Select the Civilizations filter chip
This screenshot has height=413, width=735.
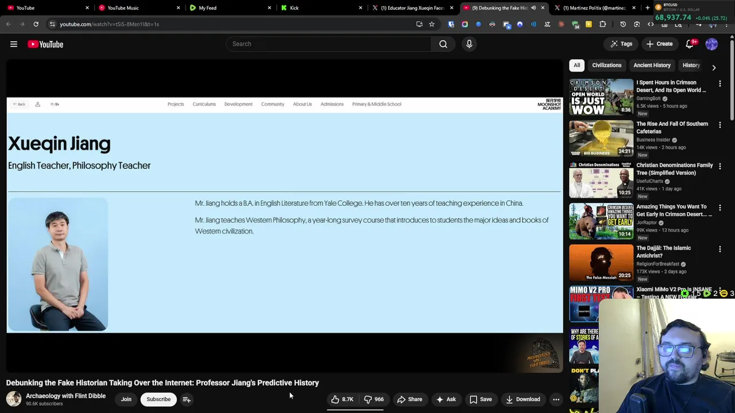pos(607,65)
